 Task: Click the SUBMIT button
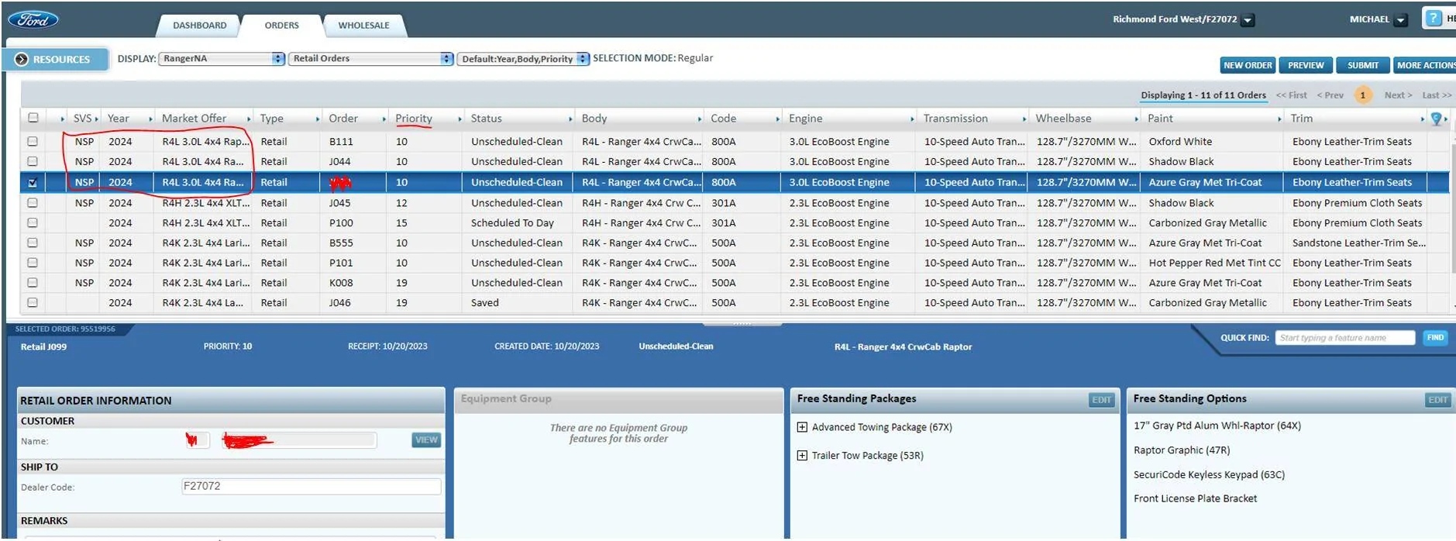pos(1362,66)
